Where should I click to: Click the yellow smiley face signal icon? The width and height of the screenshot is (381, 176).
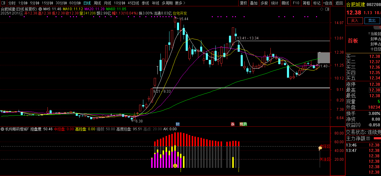click(x=175, y=165)
